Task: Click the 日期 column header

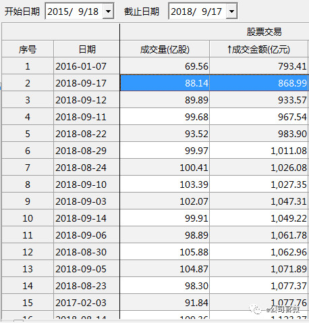Action: (x=86, y=49)
